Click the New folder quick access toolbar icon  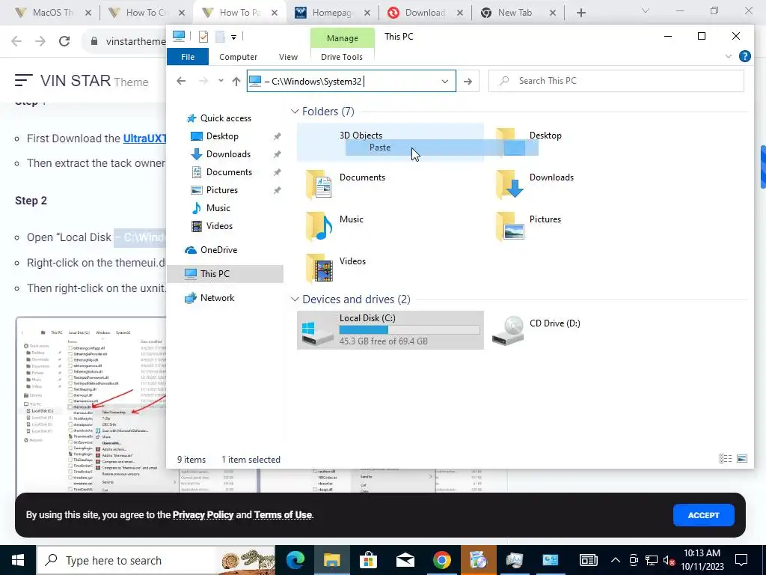pyautogui.click(x=221, y=37)
